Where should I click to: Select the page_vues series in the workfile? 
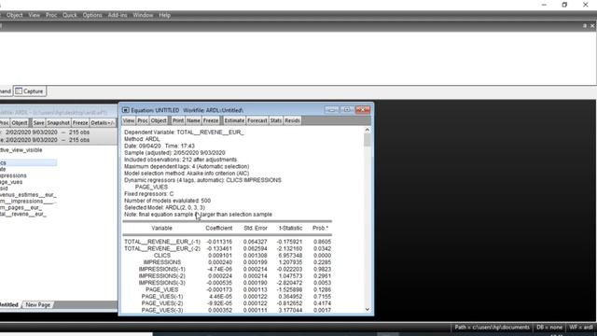[11, 182]
